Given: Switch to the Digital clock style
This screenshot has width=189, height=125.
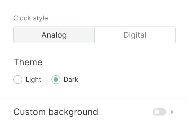Looking at the screenshot, I should (135, 35).
